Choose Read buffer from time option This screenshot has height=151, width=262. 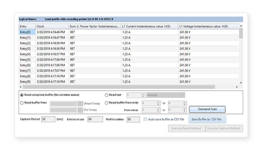pos(22,103)
